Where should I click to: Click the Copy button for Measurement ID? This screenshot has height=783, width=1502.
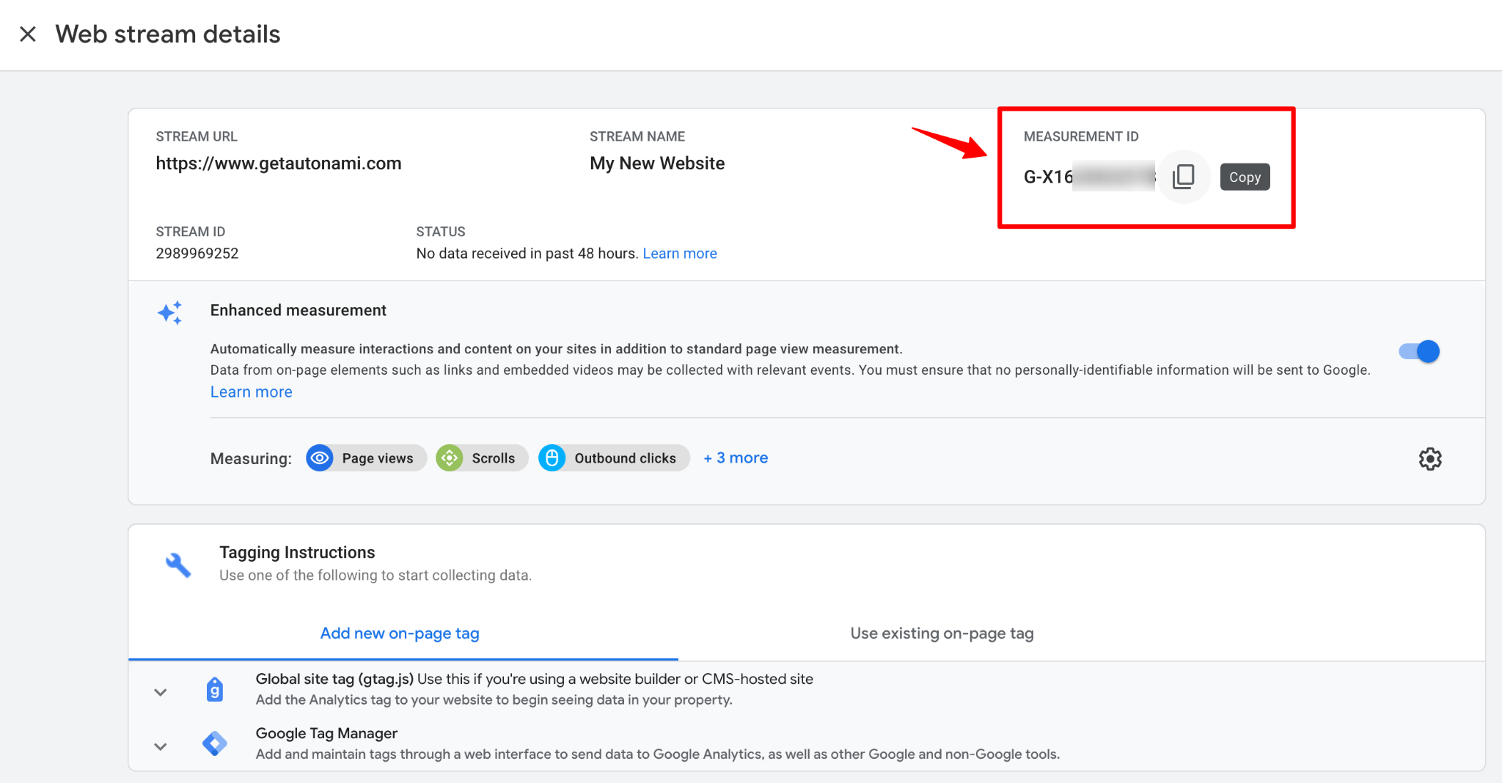[x=1245, y=176]
